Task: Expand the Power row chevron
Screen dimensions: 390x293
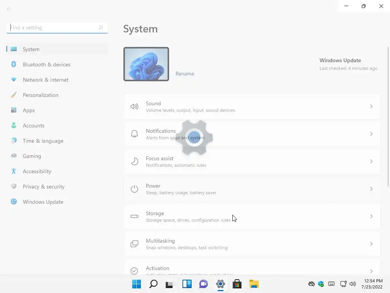Action: click(x=371, y=189)
